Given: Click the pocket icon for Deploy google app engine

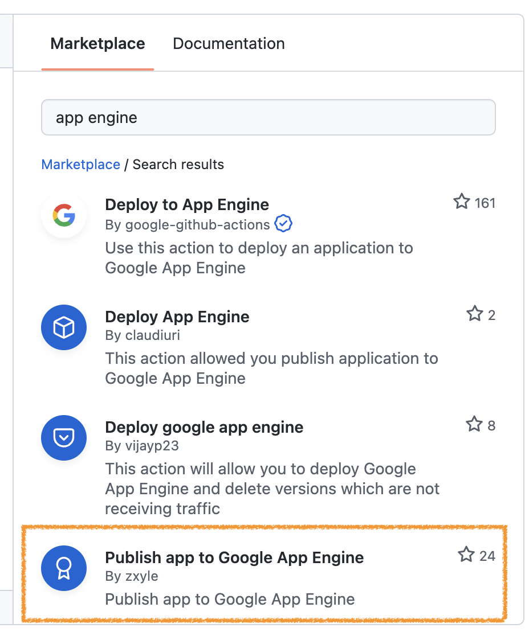Looking at the screenshot, I should tap(64, 438).
